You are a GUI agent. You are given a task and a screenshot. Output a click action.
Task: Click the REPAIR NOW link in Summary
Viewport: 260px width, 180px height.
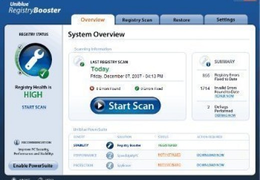pyautogui.click(x=224, y=96)
